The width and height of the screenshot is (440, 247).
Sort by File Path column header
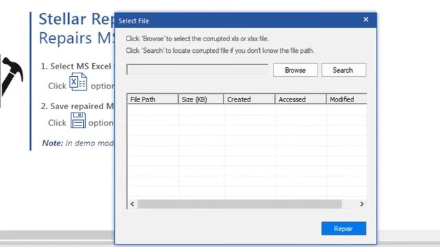[153, 99]
